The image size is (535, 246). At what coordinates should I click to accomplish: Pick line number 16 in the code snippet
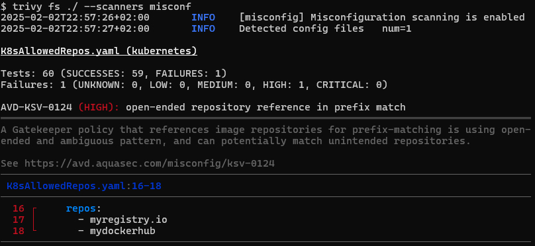(19, 208)
